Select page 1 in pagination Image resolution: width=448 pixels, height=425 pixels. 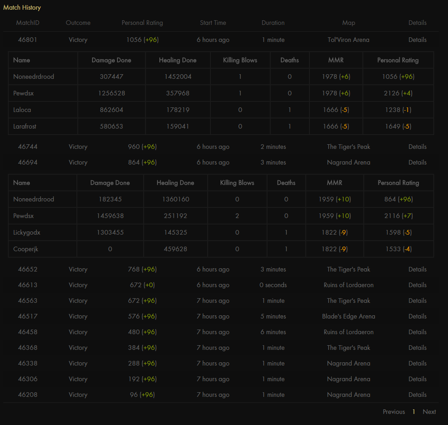pyautogui.click(x=413, y=412)
